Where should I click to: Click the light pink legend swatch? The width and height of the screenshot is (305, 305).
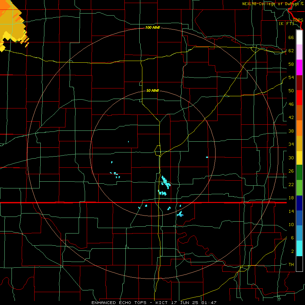coord(299,52)
